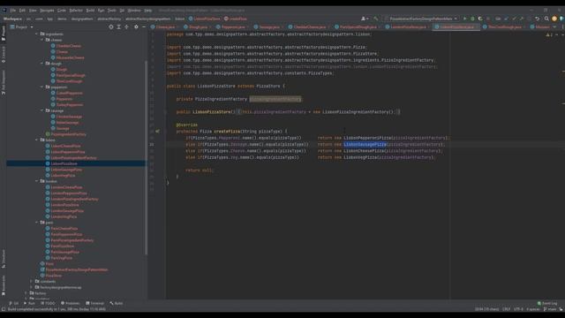Collapse the lisbon folder

tap(37, 140)
